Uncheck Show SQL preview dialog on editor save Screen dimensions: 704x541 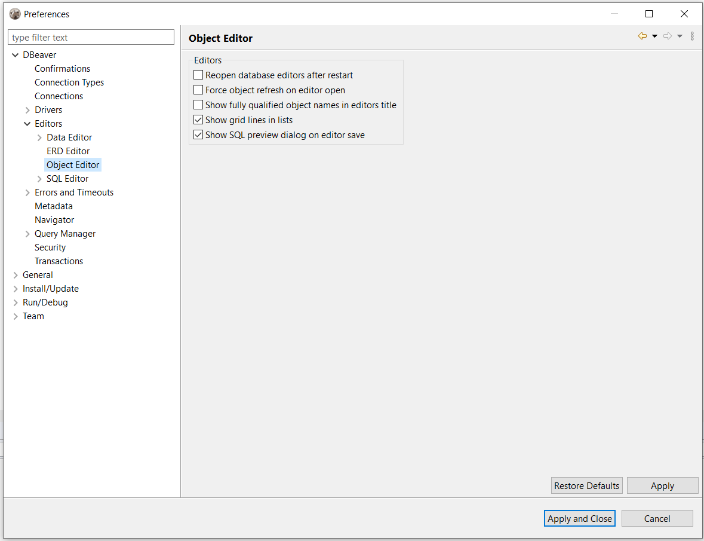click(x=198, y=134)
